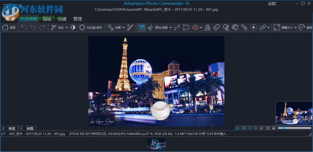Open the 编辑 tab
313x152 pixels.
pyautogui.click(x=47, y=19)
